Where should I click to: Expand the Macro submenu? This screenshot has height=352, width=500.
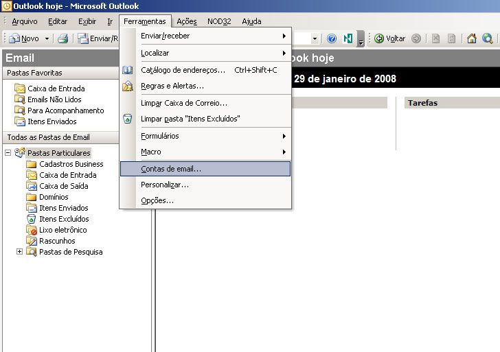click(x=205, y=152)
